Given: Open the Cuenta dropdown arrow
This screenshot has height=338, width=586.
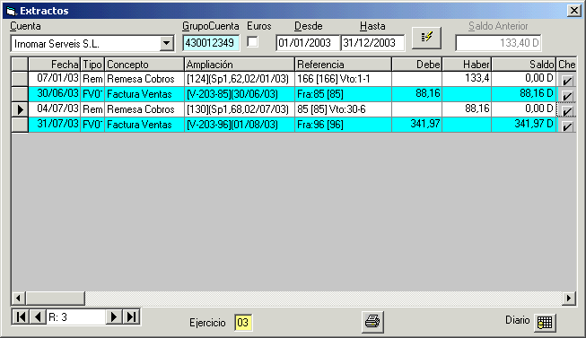Looking at the screenshot, I should pos(166,43).
